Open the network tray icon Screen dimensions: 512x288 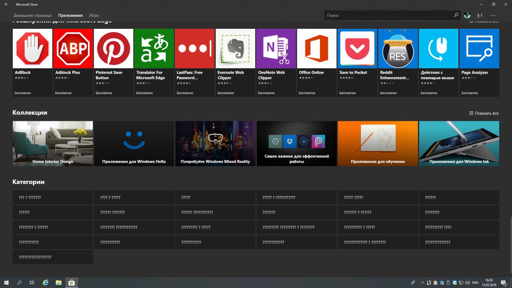coord(461,282)
